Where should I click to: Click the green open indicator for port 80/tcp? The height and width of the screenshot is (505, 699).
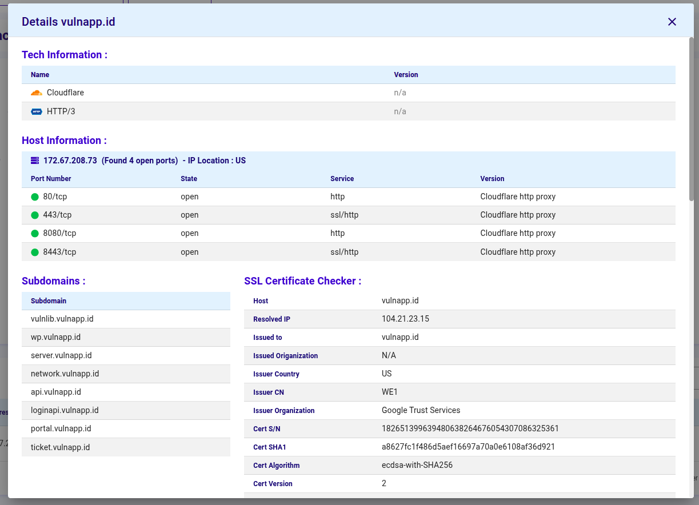[x=35, y=196]
